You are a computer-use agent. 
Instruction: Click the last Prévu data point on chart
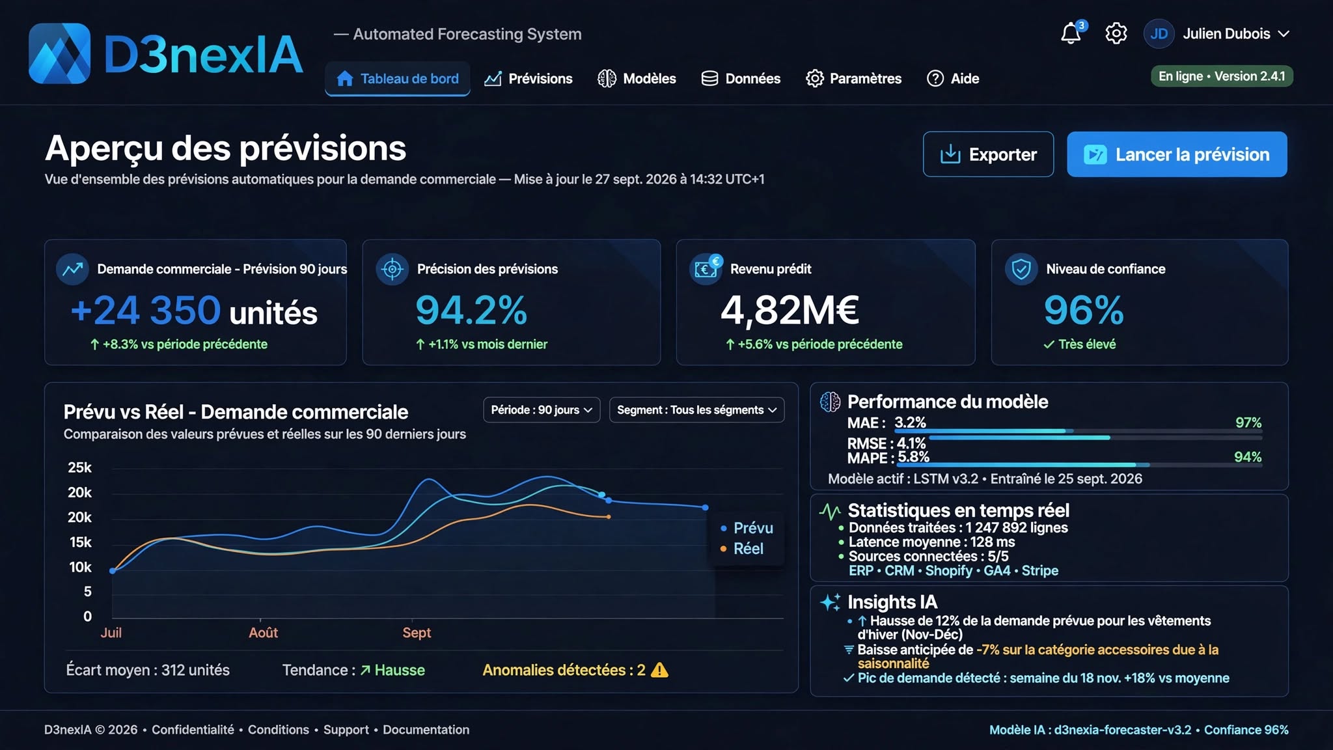tap(705, 507)
